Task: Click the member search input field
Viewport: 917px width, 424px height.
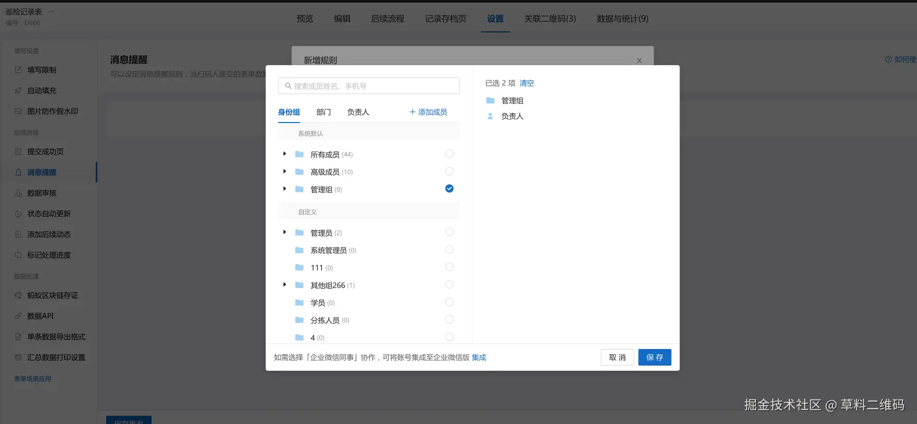Action: [369, 86]
